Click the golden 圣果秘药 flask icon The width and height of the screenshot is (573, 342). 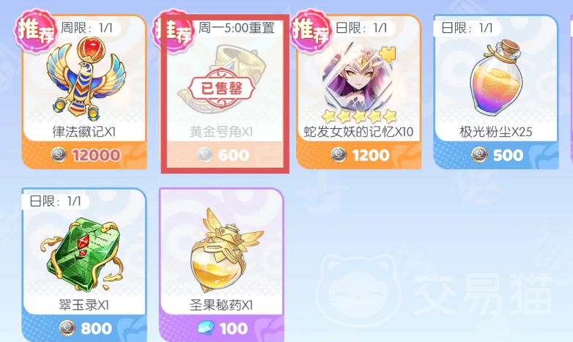tap(222, 250)
